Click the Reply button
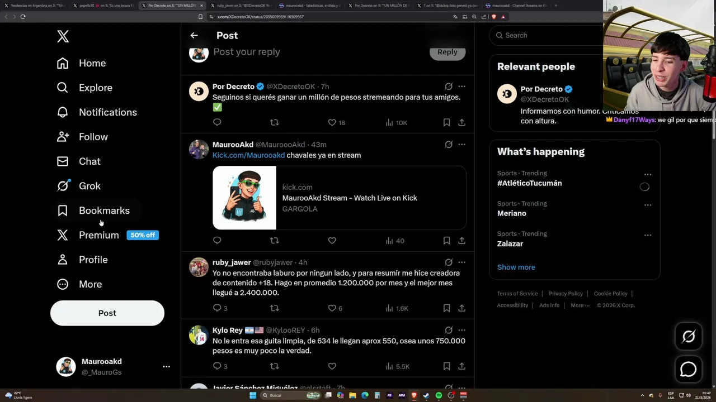The image size is (716, 402). pos(447,52)
